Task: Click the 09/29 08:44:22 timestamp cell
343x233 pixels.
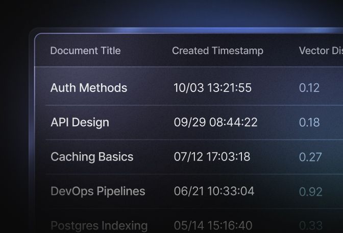Action: [x=215, y=123]
